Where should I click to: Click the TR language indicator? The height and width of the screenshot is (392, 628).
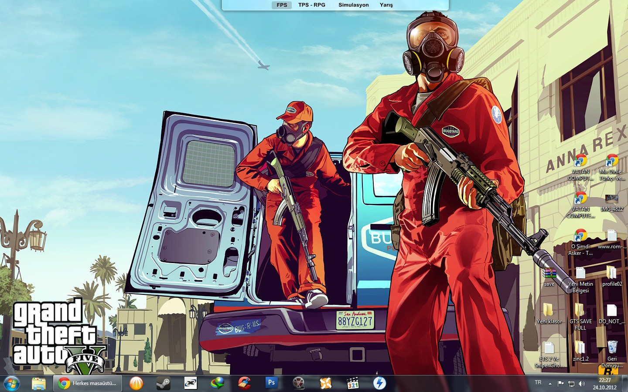pyautogui.click(x=538, y=383)
